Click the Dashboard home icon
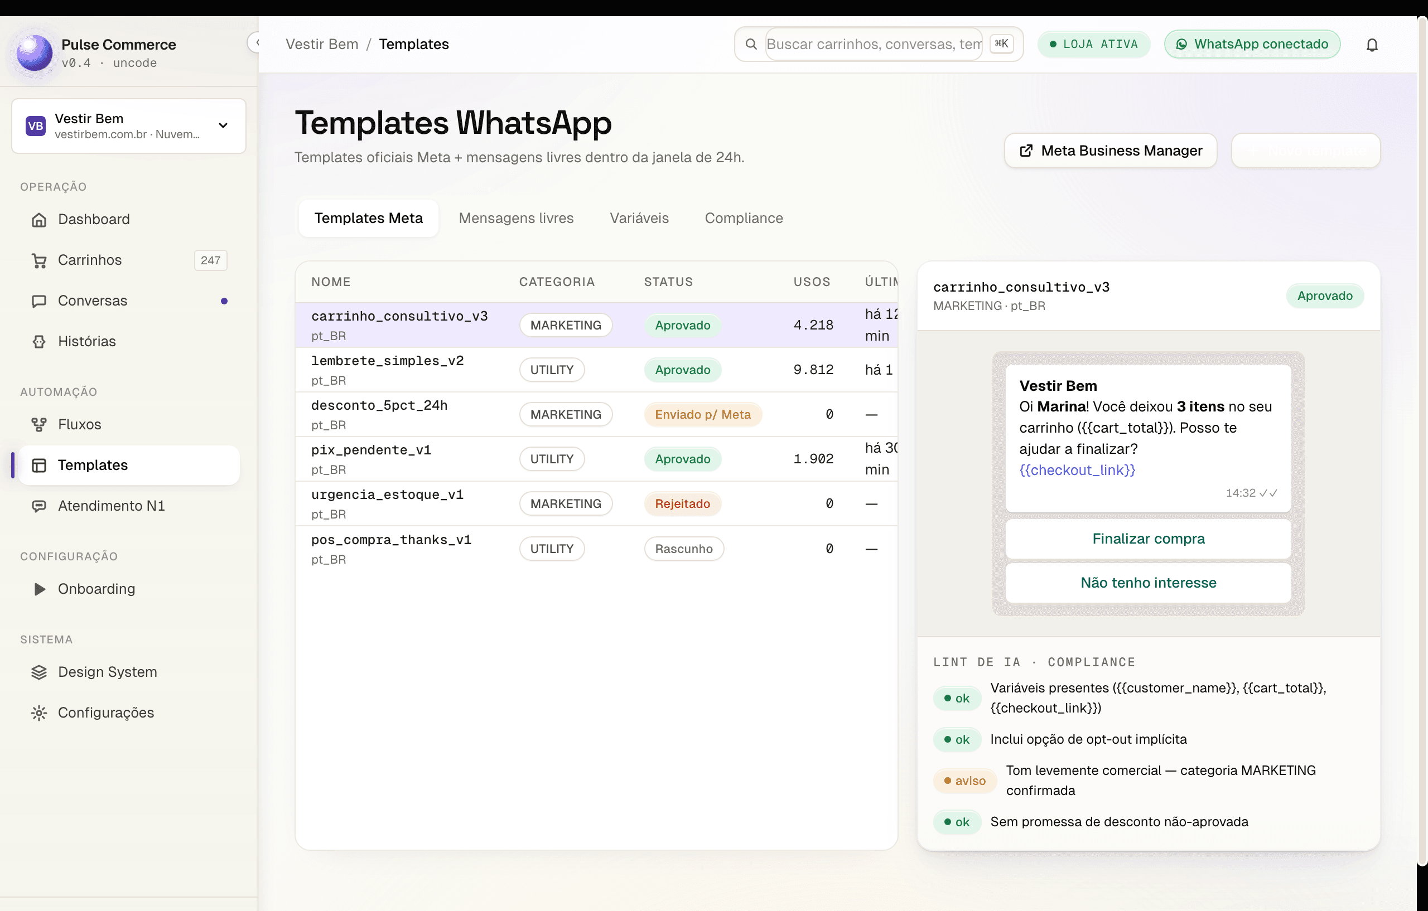This screenshot has height=911, width=1428. pos(39,219)
